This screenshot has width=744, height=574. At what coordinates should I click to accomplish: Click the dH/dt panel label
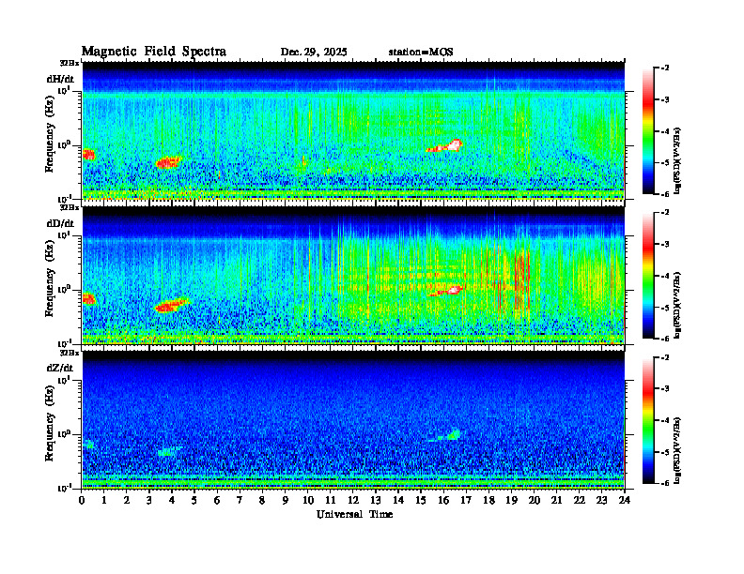[x=60, y=79]
